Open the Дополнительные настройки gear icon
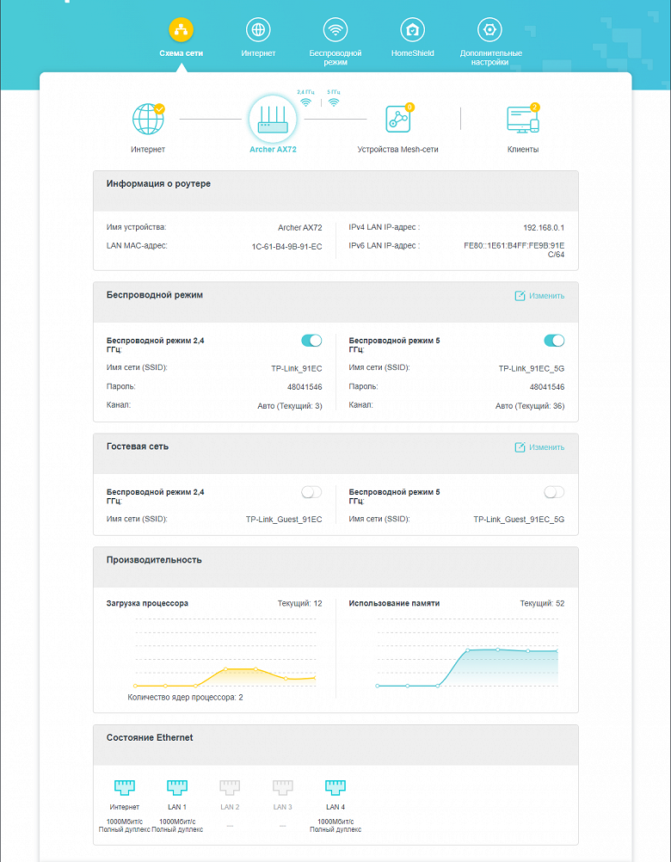This screenshot has width=671, height=862. 490,30
